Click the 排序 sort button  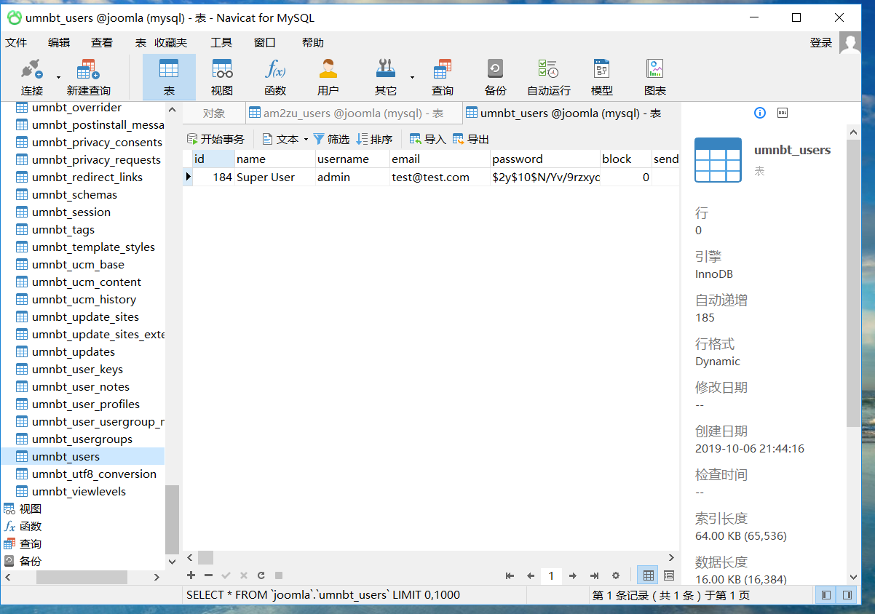click(374, 139)
